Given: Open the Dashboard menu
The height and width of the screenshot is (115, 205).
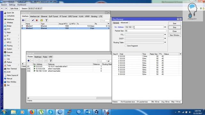Looking at the screenshot, I should pos(21,5).
